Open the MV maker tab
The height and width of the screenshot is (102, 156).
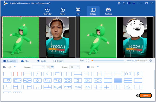coord(78,11)
